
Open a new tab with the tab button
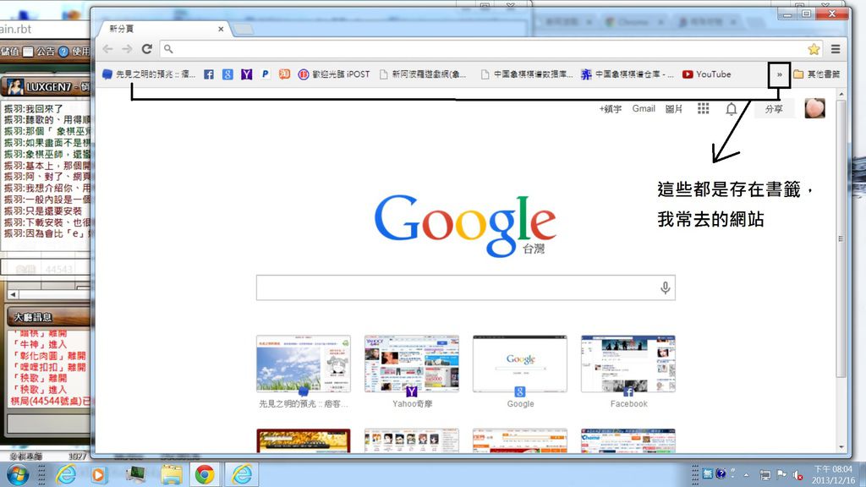click(243, 30)
